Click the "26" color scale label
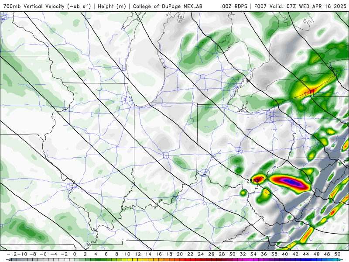The image size is (349, 262). (211, 254)
